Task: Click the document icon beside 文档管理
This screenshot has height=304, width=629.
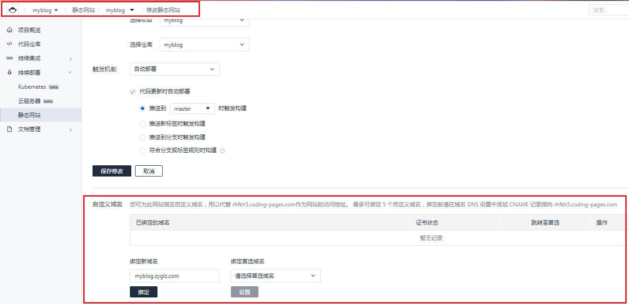Action: coord(10,129)
